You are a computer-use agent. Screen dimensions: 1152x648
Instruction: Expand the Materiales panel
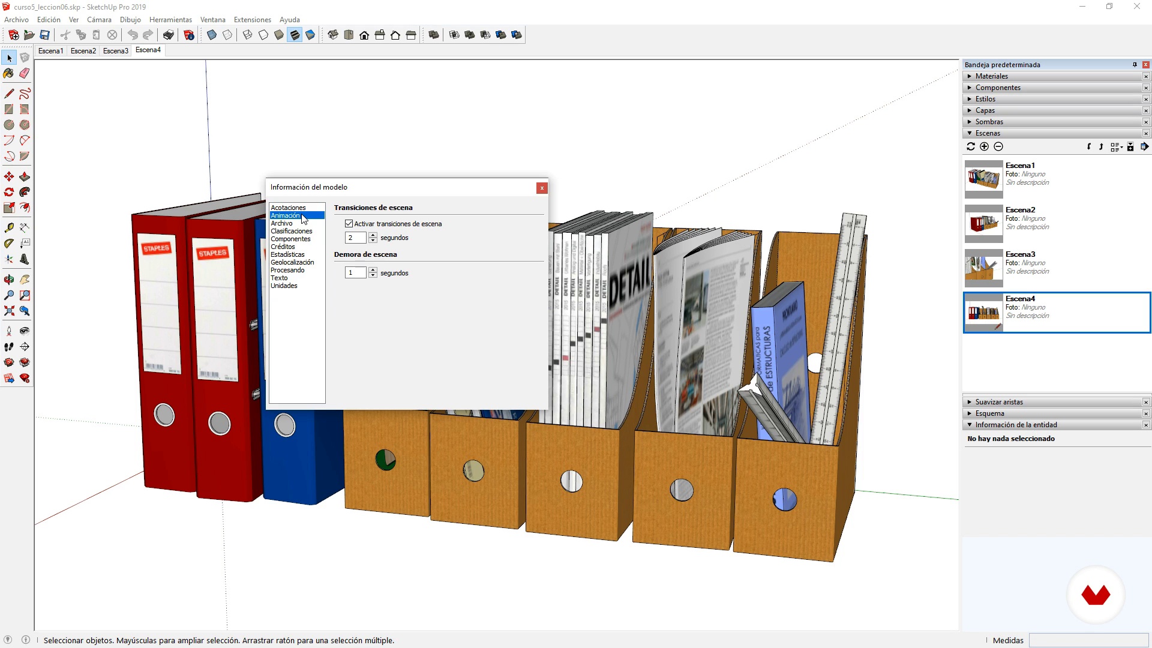click(992, 76)
